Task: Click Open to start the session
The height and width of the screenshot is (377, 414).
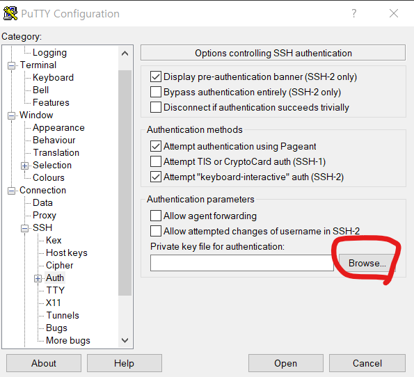Action: [286, 363]
